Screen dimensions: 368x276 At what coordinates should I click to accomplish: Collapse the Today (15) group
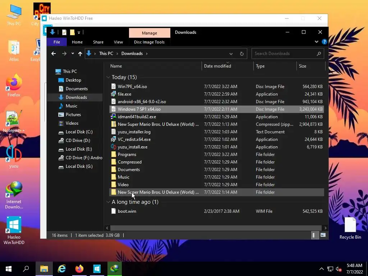coord(108,77)
